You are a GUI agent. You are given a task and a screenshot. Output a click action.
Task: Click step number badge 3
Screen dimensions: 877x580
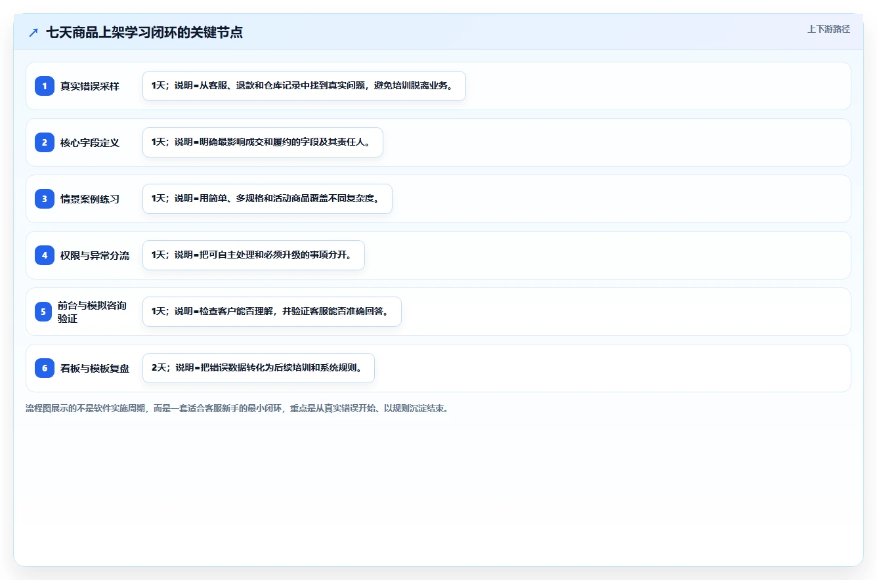[x=45, y=199]
